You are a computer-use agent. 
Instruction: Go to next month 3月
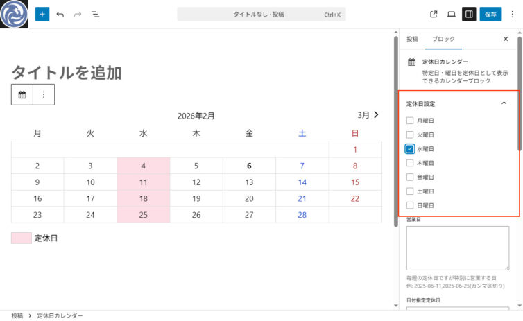coord(368,115)
